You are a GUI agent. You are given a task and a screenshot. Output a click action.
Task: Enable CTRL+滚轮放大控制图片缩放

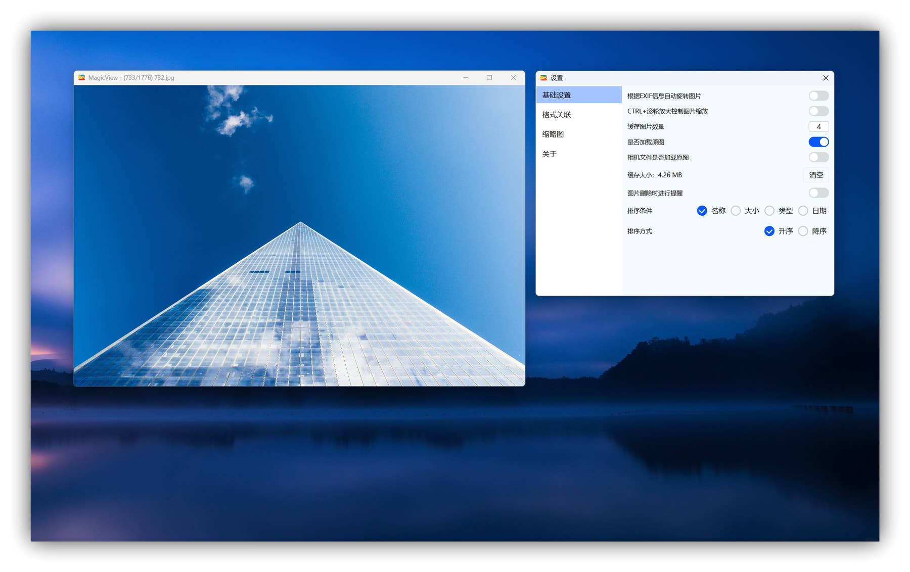coord(818,111)
